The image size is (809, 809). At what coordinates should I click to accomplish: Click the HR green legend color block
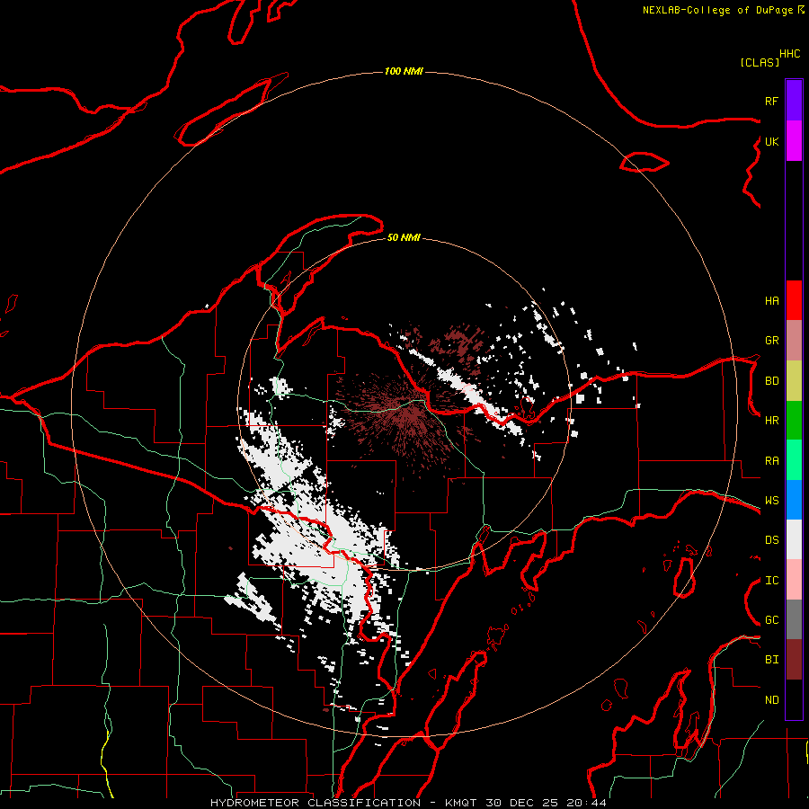tap(794, 420)
